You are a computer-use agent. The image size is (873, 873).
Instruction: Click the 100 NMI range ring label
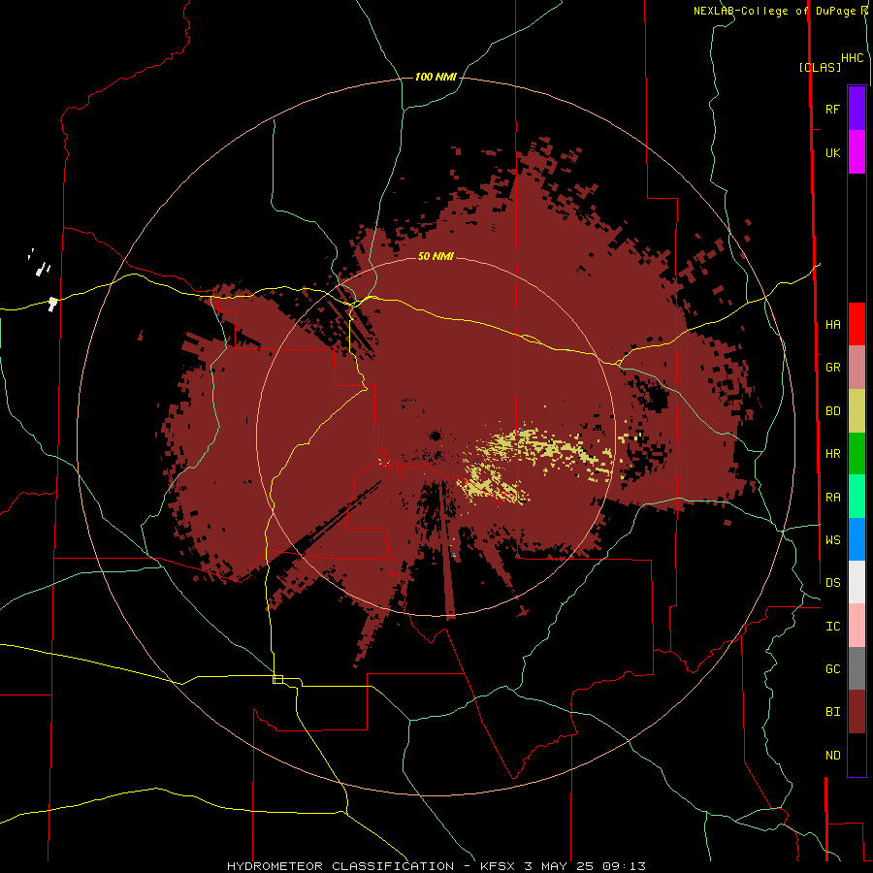436,77
